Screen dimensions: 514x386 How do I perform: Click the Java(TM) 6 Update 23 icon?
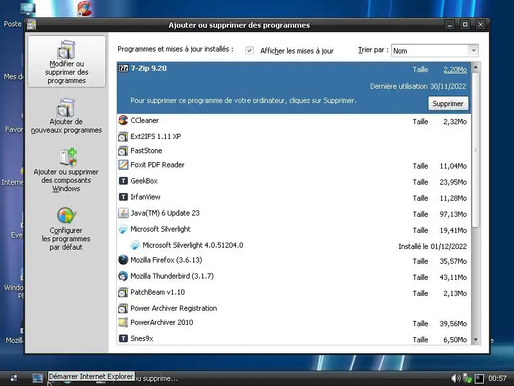(x=123, y=213)
